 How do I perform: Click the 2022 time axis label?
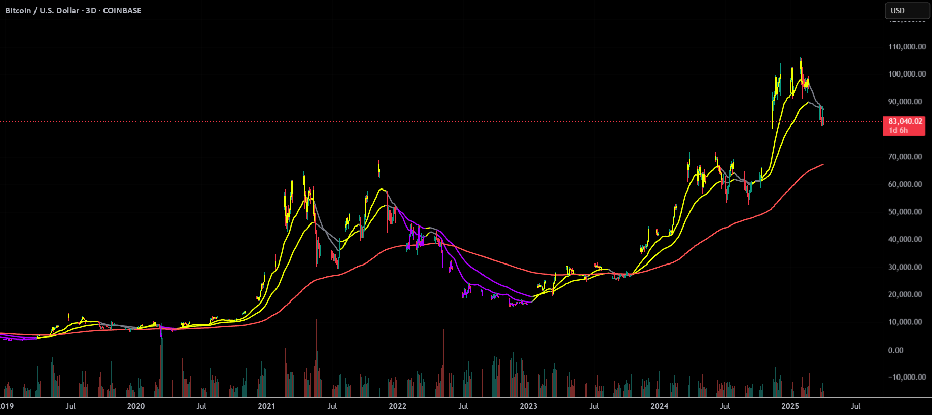pos(398,406)
